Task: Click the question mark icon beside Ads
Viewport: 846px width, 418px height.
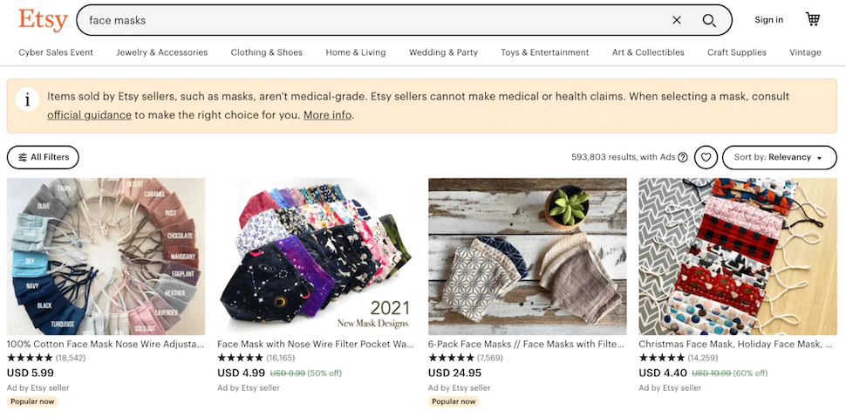Action: 683,158
